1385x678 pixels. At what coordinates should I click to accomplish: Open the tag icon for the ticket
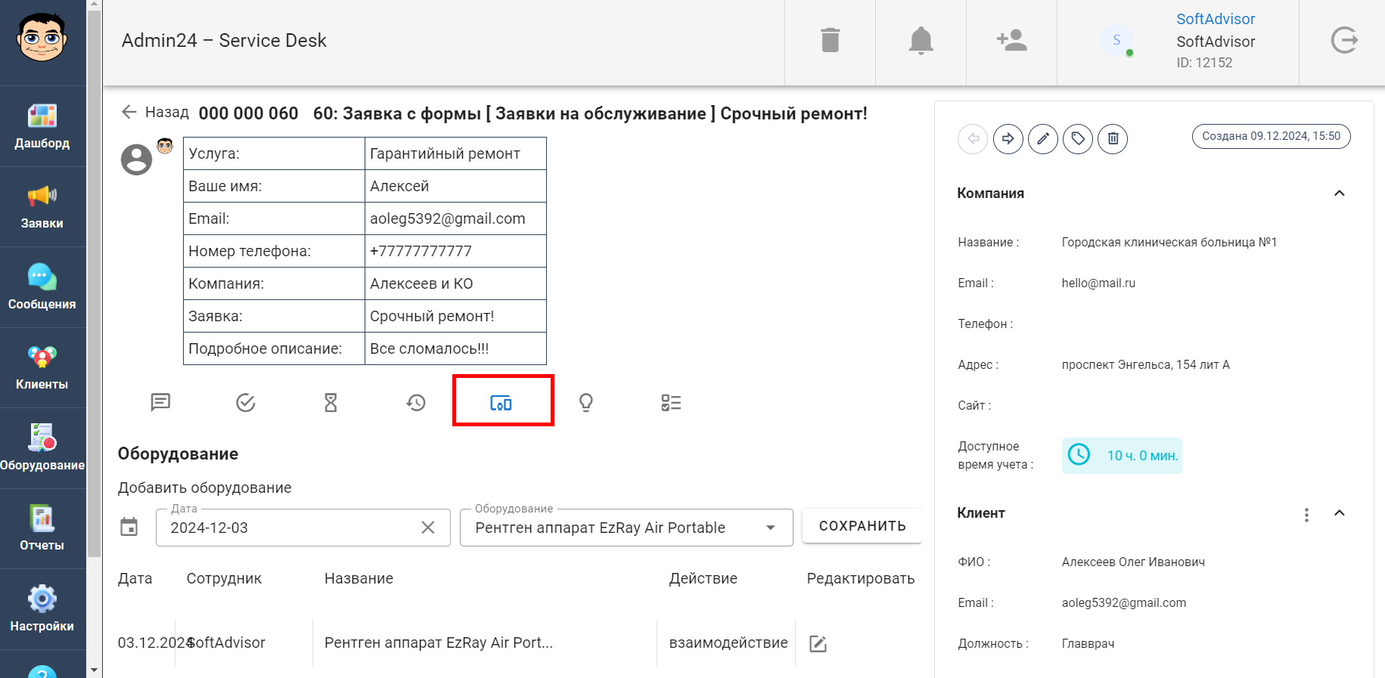point(1078,139)
